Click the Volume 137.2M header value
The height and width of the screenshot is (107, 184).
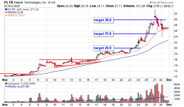pyautogui.click(x=134, y=6)
